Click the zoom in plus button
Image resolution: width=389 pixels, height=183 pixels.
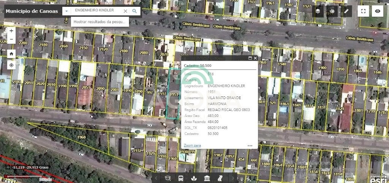coord(11,31)
